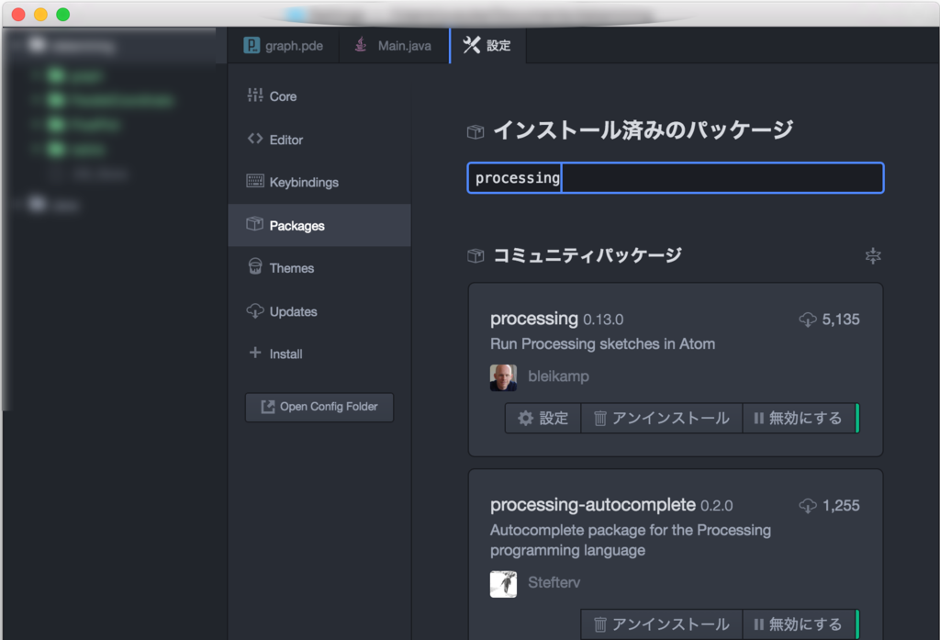Focus the processing package filter field
The image size is (940, 640).
tap(676, 178)
